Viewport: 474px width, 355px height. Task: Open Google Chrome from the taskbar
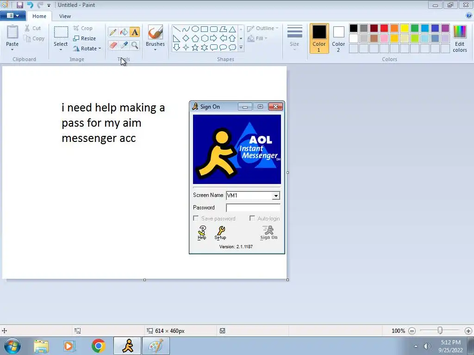[x=98, y=346]
